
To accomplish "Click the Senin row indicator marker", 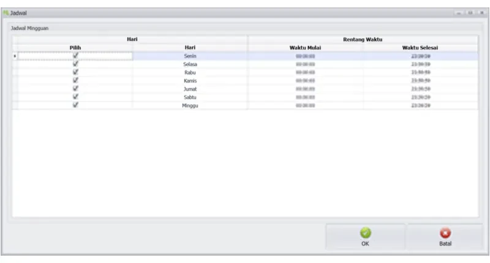I will [15, 56].
